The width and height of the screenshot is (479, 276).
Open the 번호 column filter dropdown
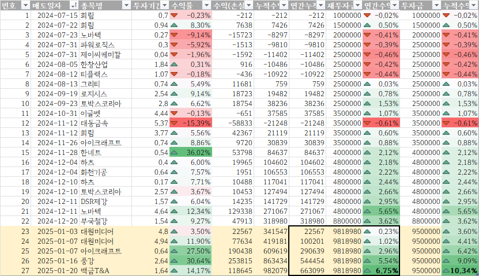(x=26, y=5)
